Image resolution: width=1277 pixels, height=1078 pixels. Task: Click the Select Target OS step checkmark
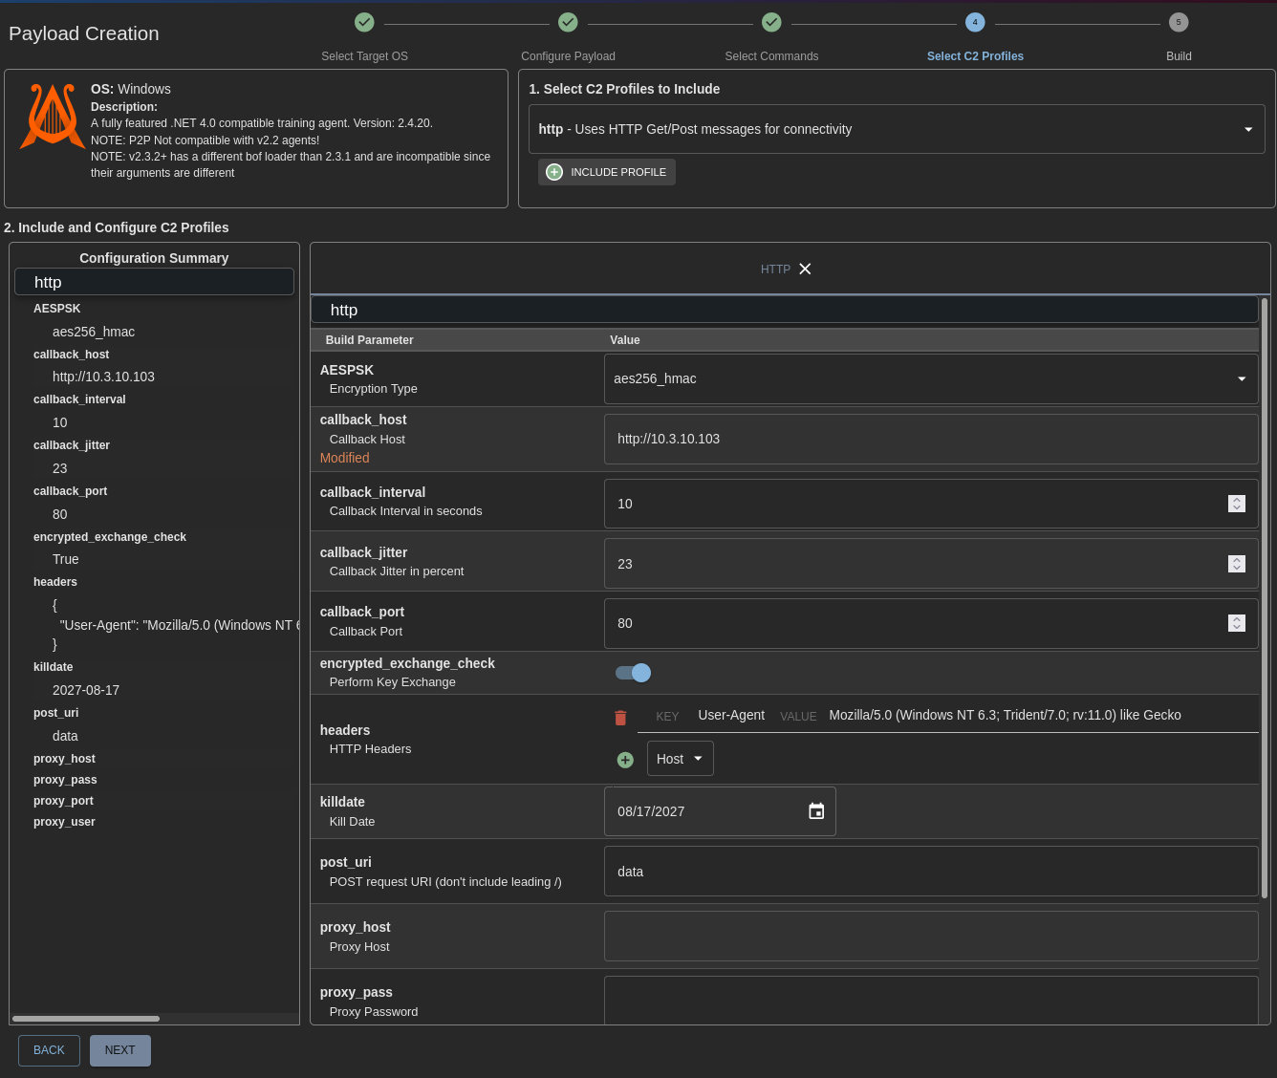364,22
